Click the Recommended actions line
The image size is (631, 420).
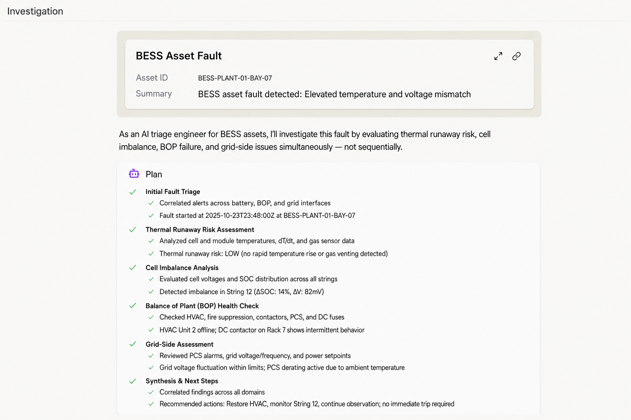pos(306,404)
